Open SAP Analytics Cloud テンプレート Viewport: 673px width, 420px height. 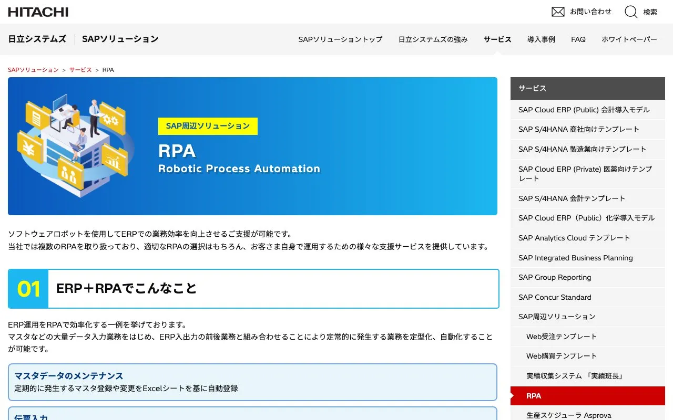pyautogui.click(x=588, y=238)
